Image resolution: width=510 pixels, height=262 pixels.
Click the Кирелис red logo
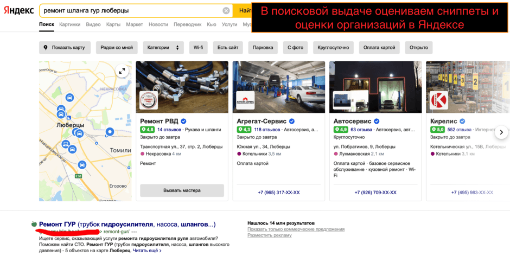pos(439,100)
